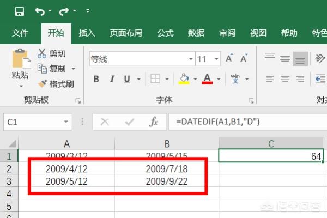Viewport: 327px width, 218px height.
Task: Open the File menu
Action: [x=20, y=33]
